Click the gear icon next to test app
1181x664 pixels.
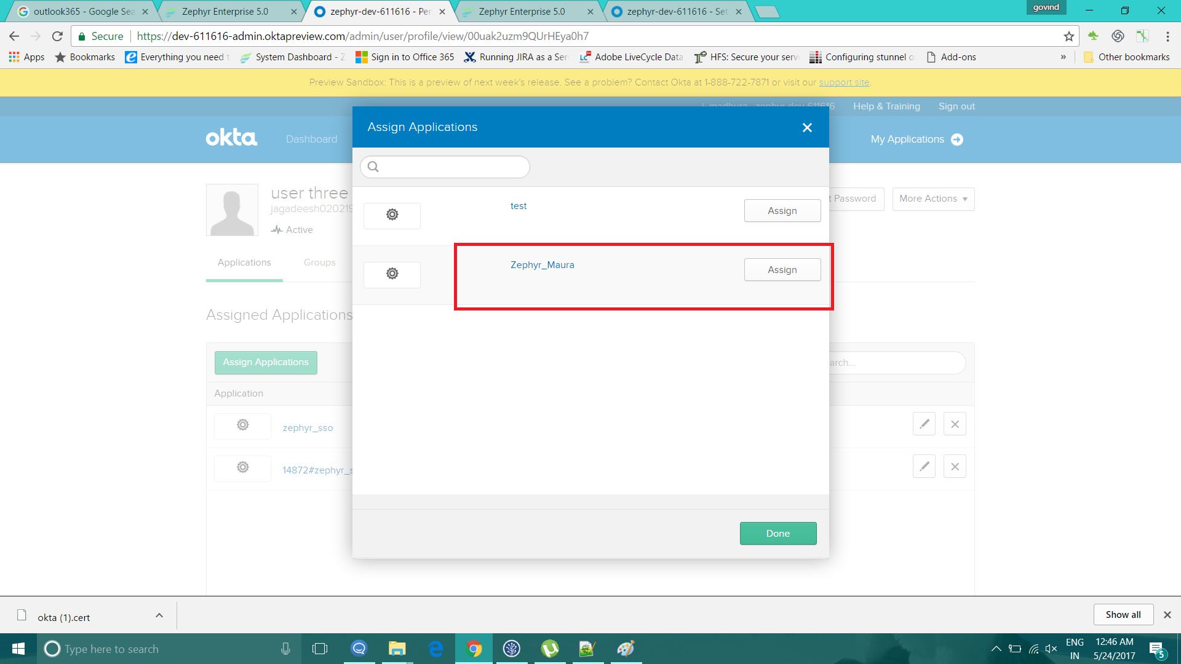[x=392, y=215]
